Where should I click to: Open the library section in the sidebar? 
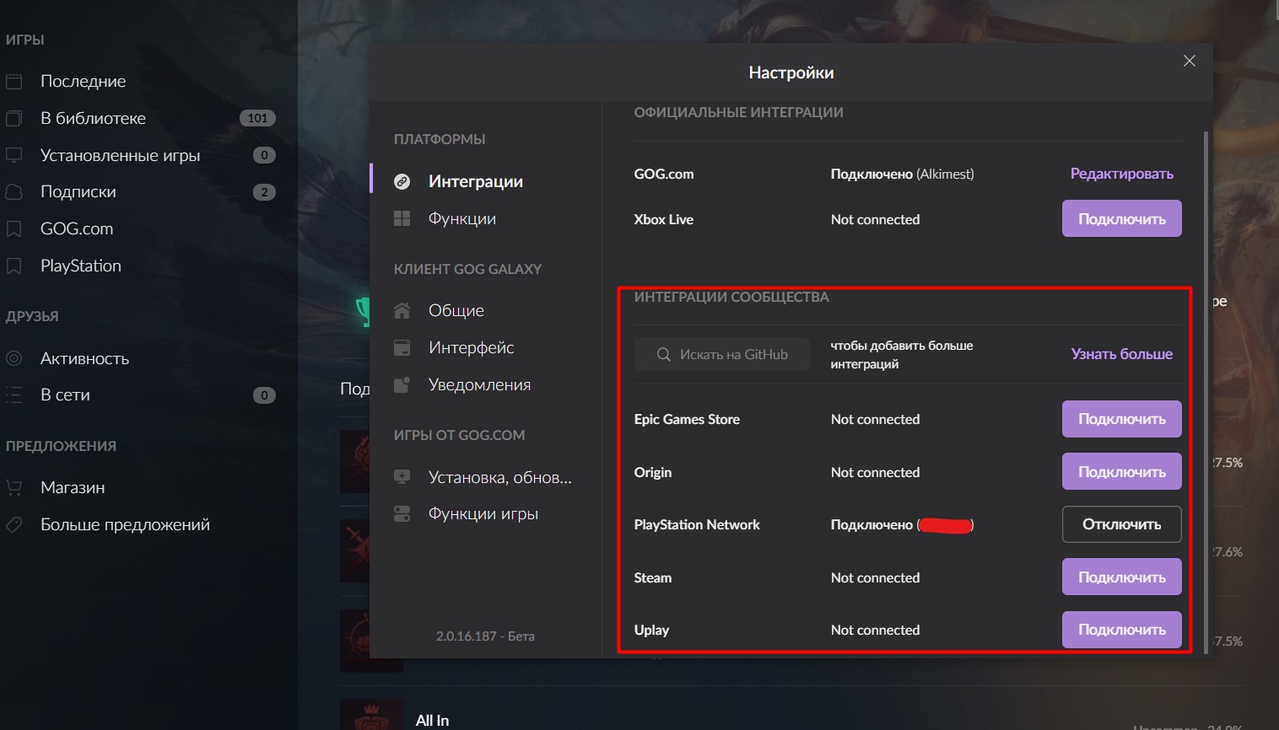tap(93, 119)
